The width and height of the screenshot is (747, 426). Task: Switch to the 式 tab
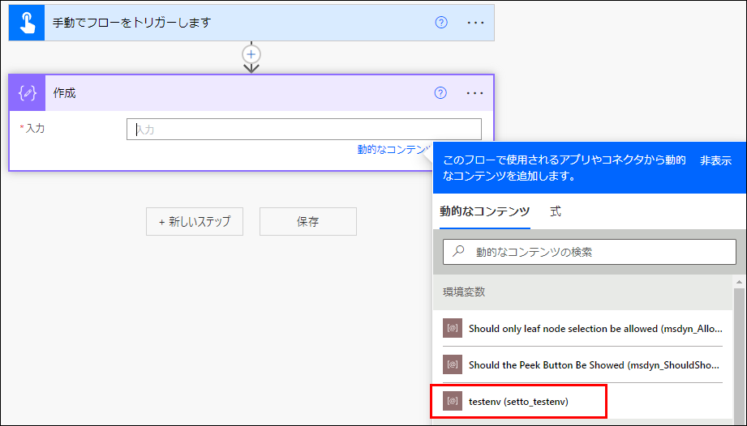pos(556,211)
